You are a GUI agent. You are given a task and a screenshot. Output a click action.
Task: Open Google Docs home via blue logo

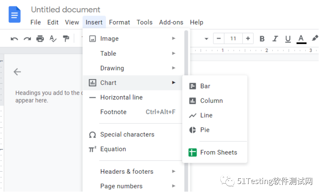tap(15, 15)
